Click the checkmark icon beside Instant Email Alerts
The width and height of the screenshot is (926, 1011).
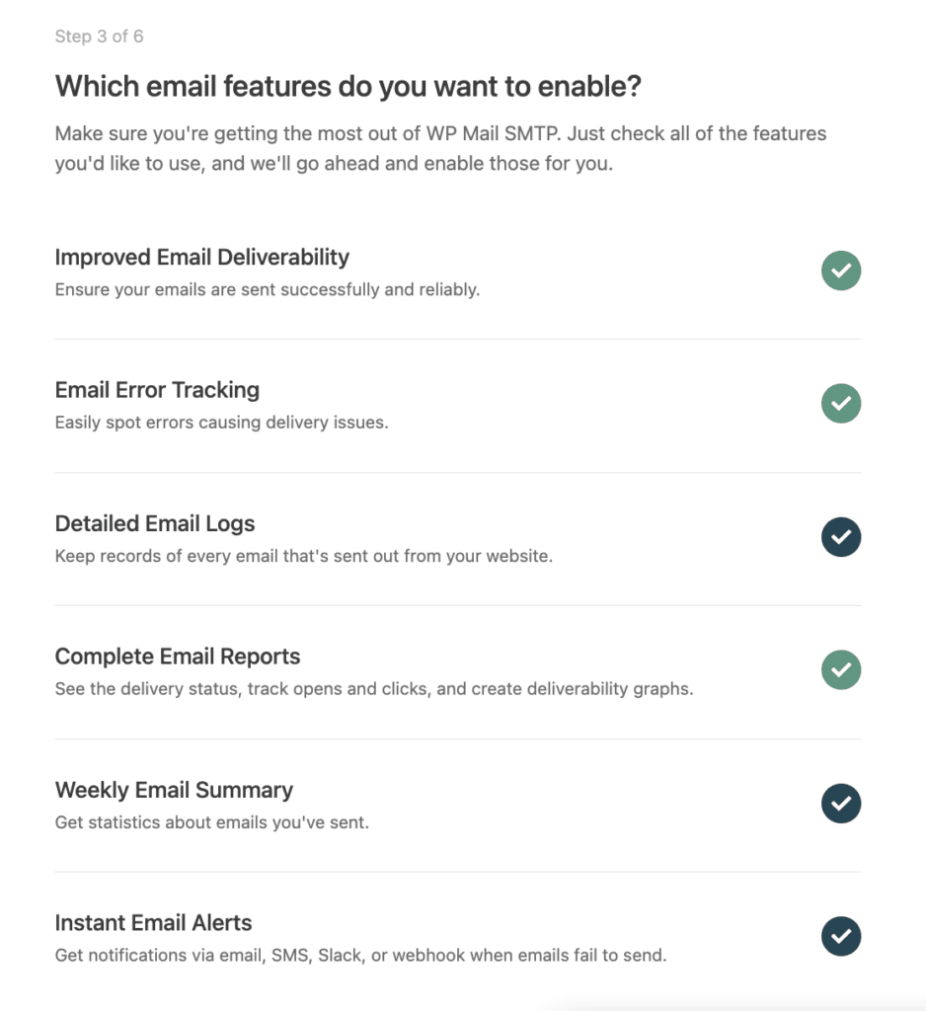841,936
